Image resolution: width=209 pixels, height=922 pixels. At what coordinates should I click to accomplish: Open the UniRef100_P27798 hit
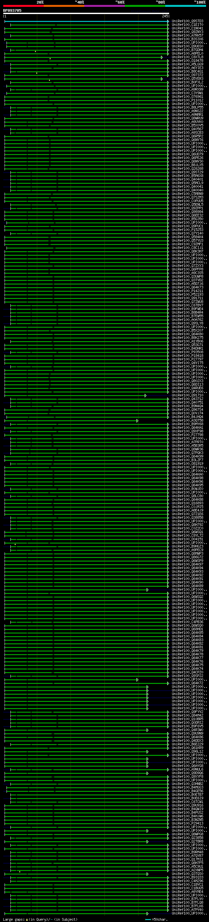pyautogui.click(x=187, y=435)
